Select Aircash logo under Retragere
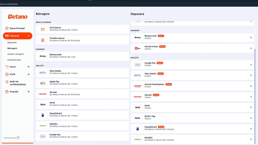 43,94
